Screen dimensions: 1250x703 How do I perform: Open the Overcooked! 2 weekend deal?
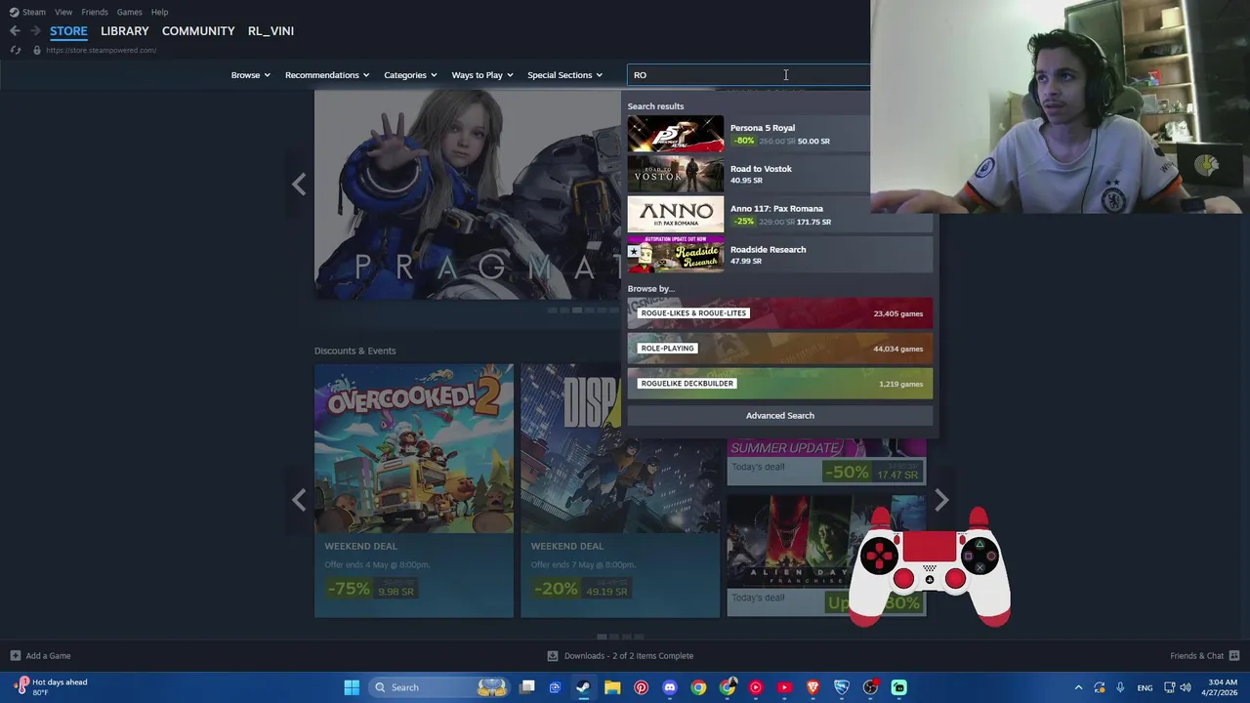click(414, 491)
